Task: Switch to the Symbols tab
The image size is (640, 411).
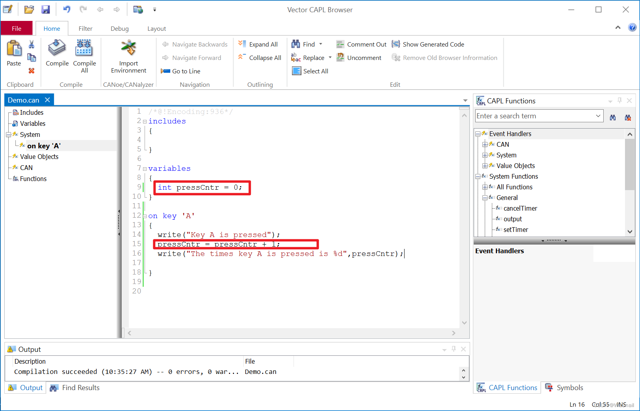Action: 564,388
